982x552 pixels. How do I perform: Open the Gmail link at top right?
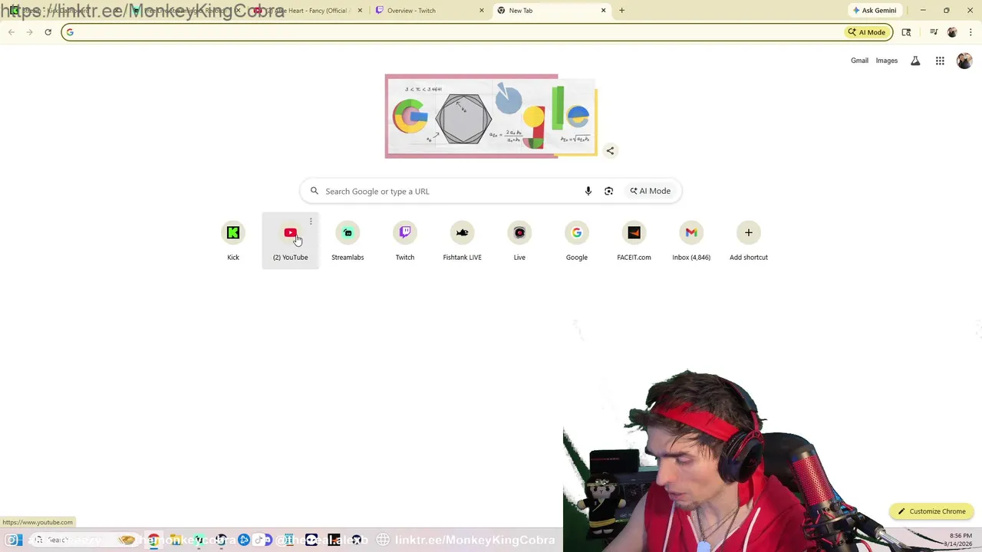click(x=859, y=61)
